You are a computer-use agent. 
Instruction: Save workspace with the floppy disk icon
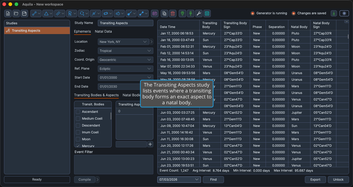(24, 13)
